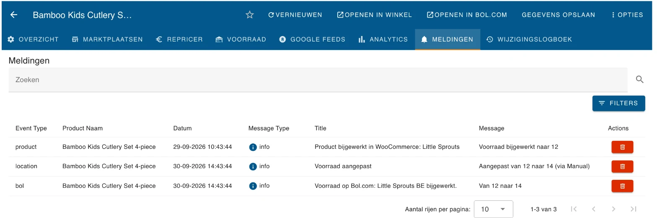Click the '1-3 van 3' pagination text
The width and height of the screenshot is (657, 218).
tap(543, 209)
